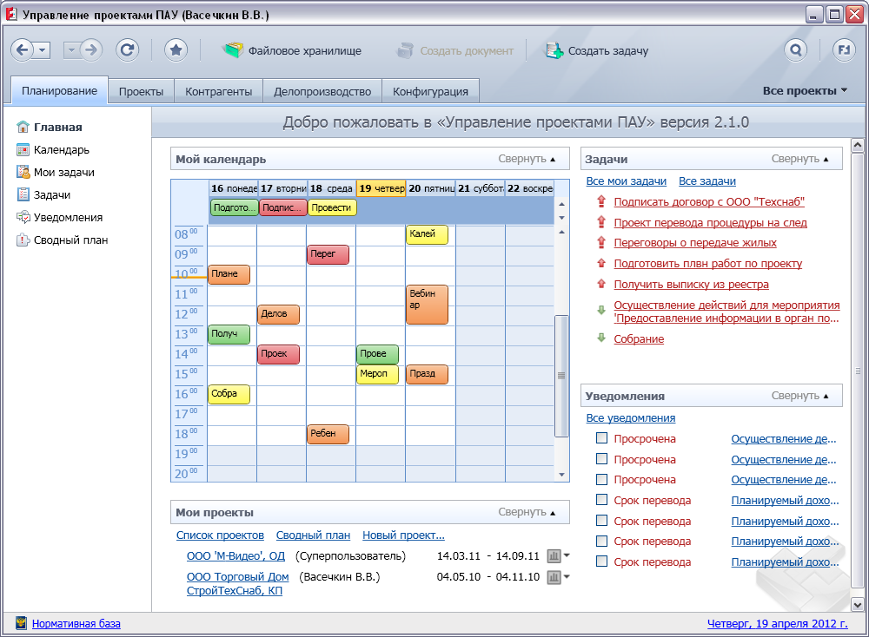Click the back navigation arrow icon
The height and width of the screenshot is (637, 869).
click(23, 50)
